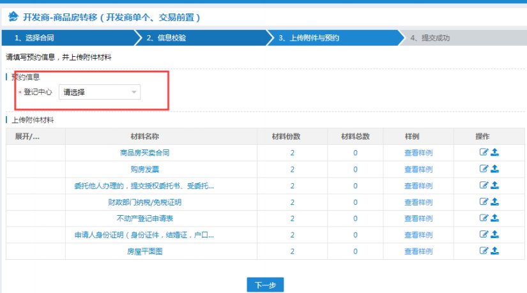Click edit icon for 房屋平面图 row
This screenshot has height=293, width=527.
coord(484,251)
